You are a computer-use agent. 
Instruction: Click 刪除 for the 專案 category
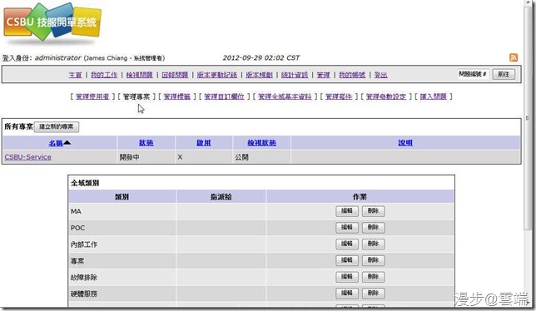click(x=373, y=260)
